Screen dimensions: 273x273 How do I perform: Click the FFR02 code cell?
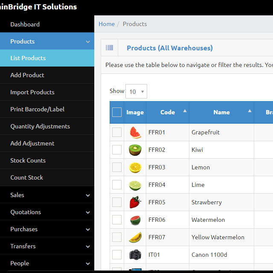168,150
